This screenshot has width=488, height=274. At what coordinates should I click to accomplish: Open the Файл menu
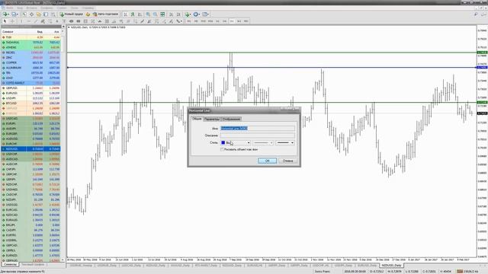click(10, 8)
